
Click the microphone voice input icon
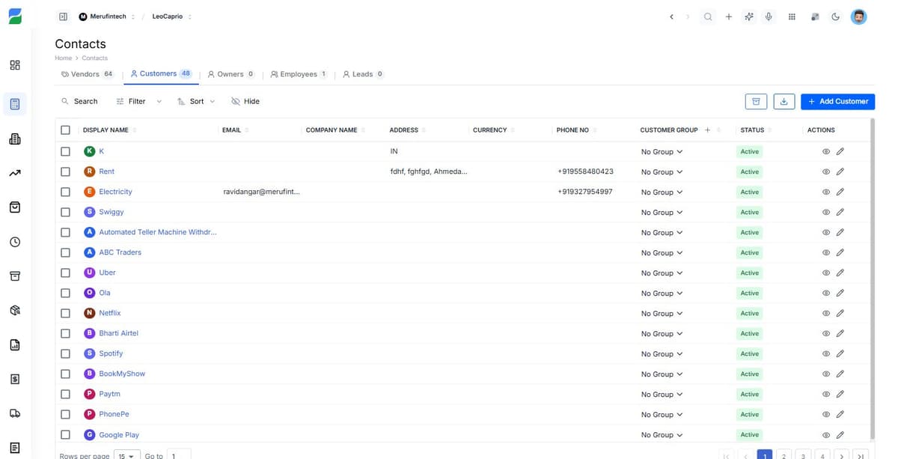769,16
